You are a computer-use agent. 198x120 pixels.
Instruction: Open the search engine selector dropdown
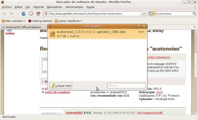[x=152, y=14]
